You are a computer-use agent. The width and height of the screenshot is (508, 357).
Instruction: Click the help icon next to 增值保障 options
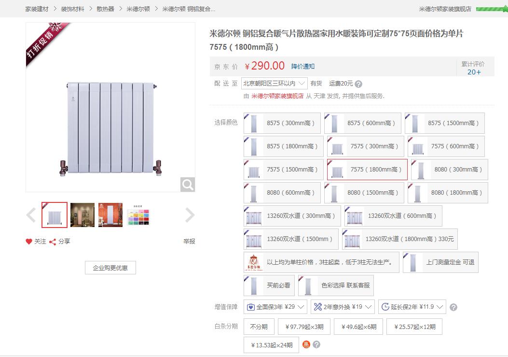tap(453, 307)
